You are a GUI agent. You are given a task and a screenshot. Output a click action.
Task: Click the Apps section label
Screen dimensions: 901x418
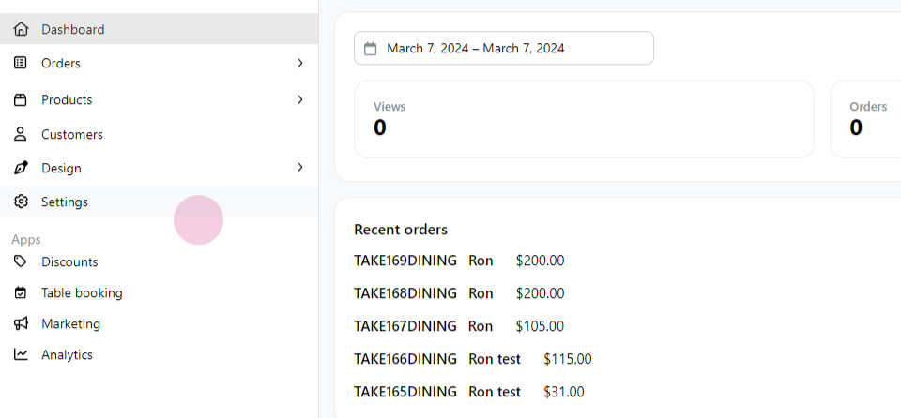[x=26, y=239]
